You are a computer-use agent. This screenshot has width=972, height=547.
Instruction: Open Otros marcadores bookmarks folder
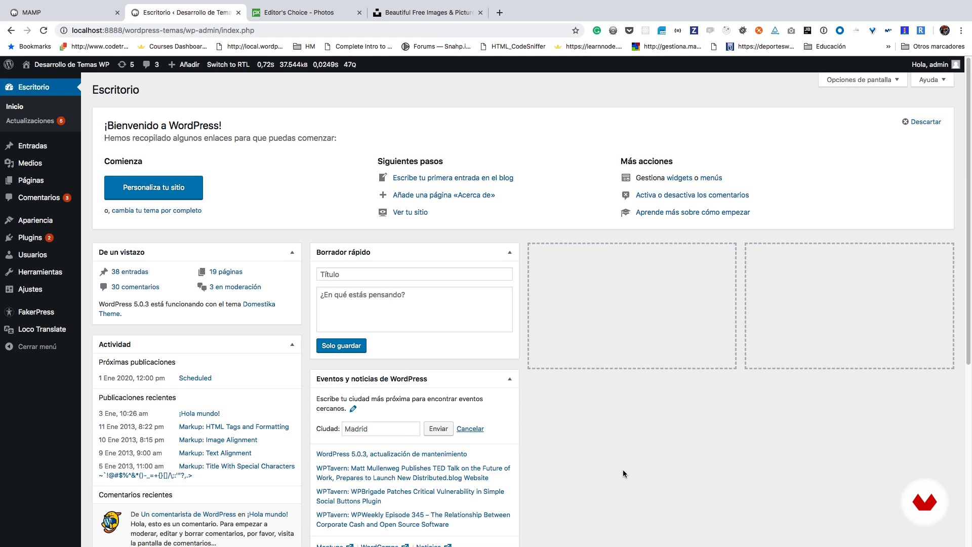pos(933,47)
